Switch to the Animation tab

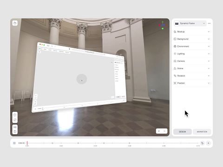pos(202,132)
